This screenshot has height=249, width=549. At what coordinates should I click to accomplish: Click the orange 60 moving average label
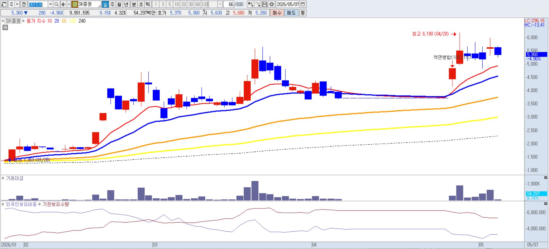point(64,21)
